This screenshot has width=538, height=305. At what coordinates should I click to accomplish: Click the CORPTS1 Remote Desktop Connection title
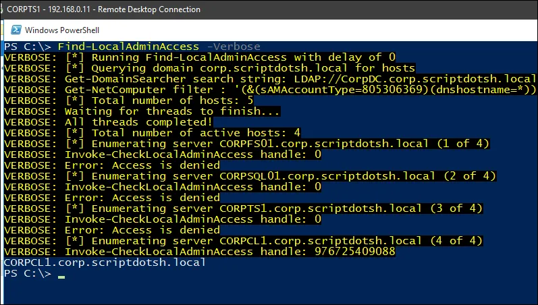[x=104, y=9]
